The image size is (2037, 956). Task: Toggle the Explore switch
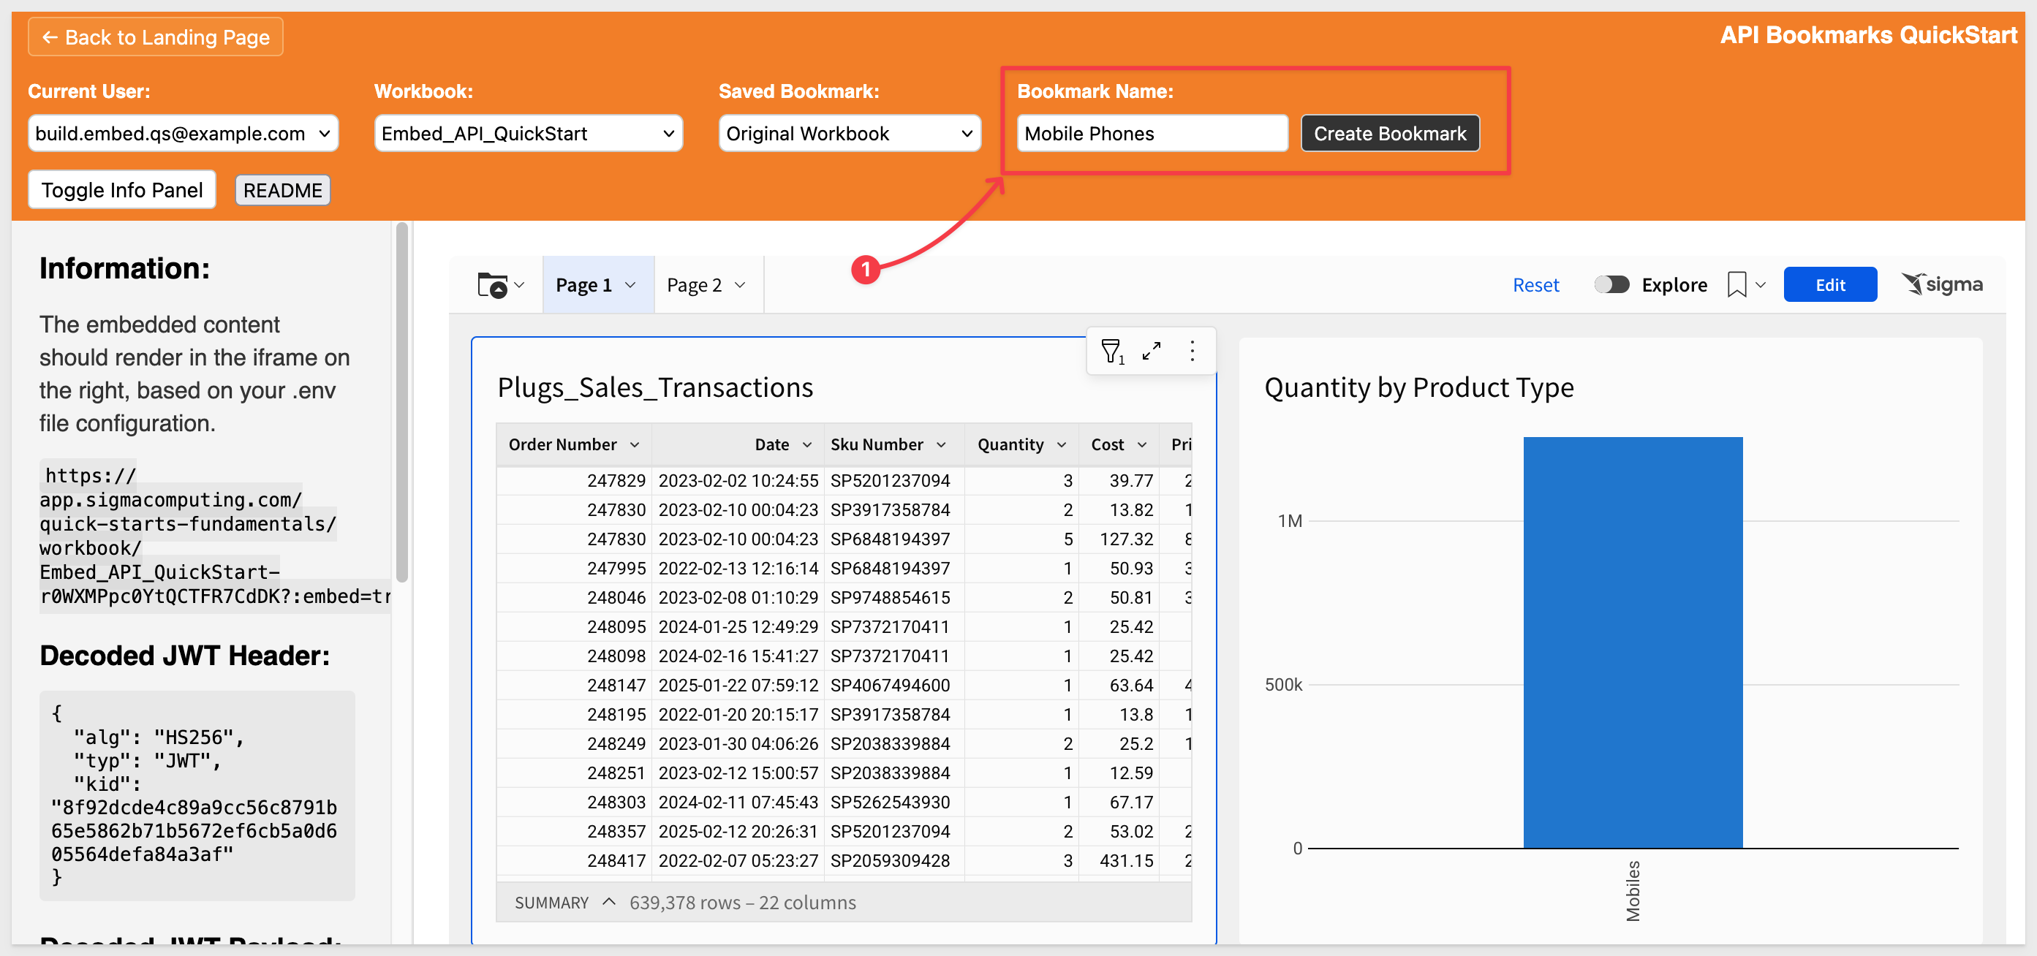tap(1611, 284)
